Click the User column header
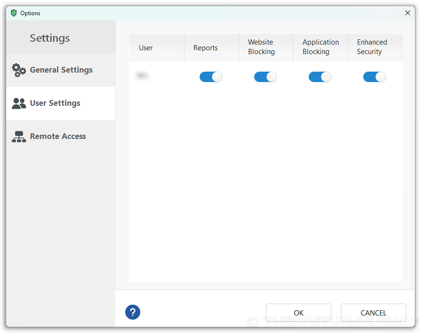This screenshot has width=421, height=333. (157, 47)
